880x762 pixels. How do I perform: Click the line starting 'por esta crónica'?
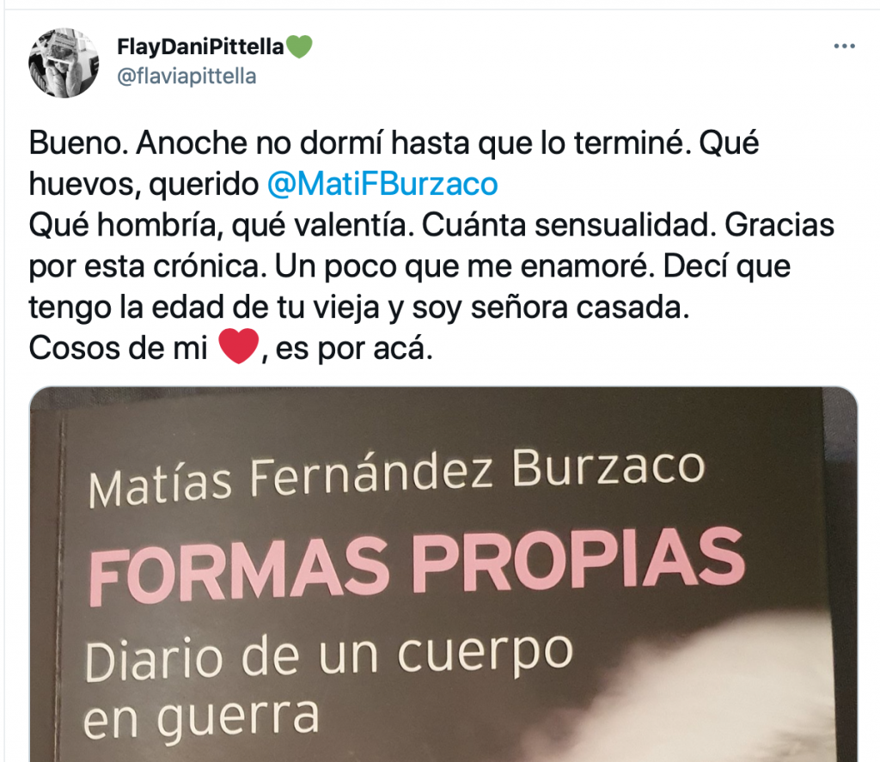[410, 266]
